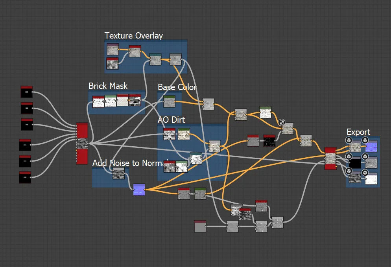Select the AO Dirt frame title
The image size is (391, 267).
(172, 120)
